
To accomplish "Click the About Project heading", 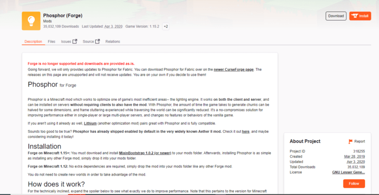I will (x=305, y=141).
